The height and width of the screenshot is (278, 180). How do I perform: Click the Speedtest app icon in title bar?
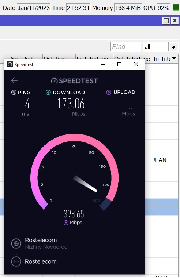point(10,64)
